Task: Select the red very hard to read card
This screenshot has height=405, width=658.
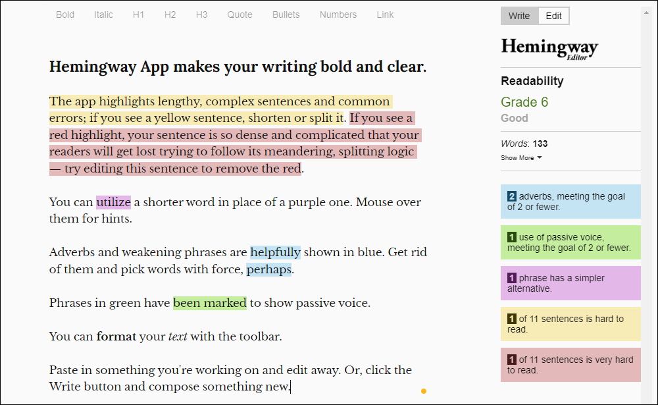Action: point(570,365)
